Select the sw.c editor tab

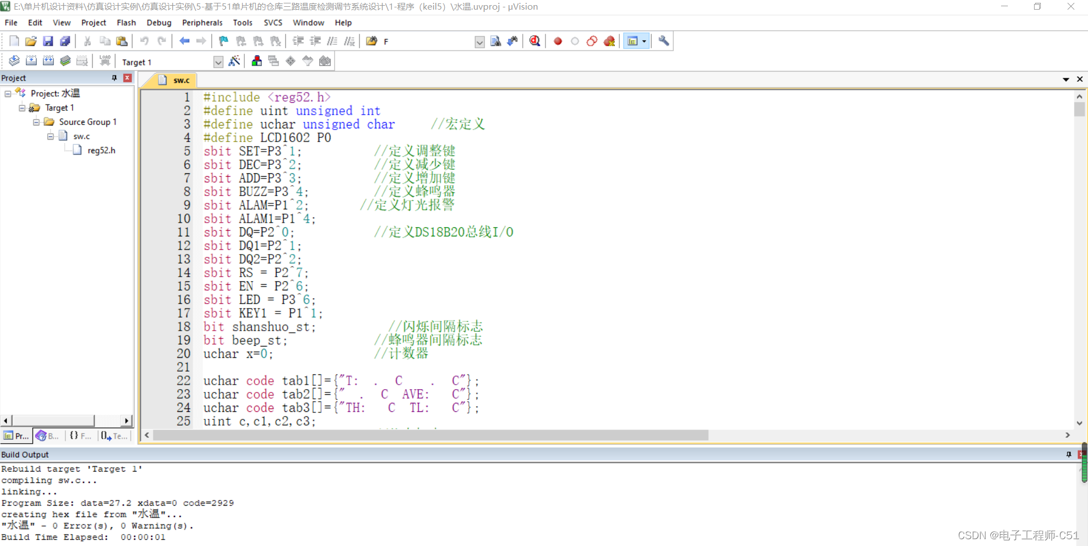(x=175, y=80)
